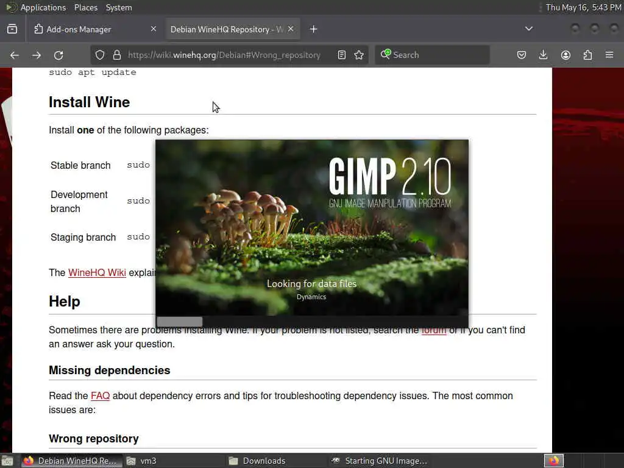This screenshot has width=624, height=468.
Task: Go back to the previous page
Action: click(x=15, y=55)
